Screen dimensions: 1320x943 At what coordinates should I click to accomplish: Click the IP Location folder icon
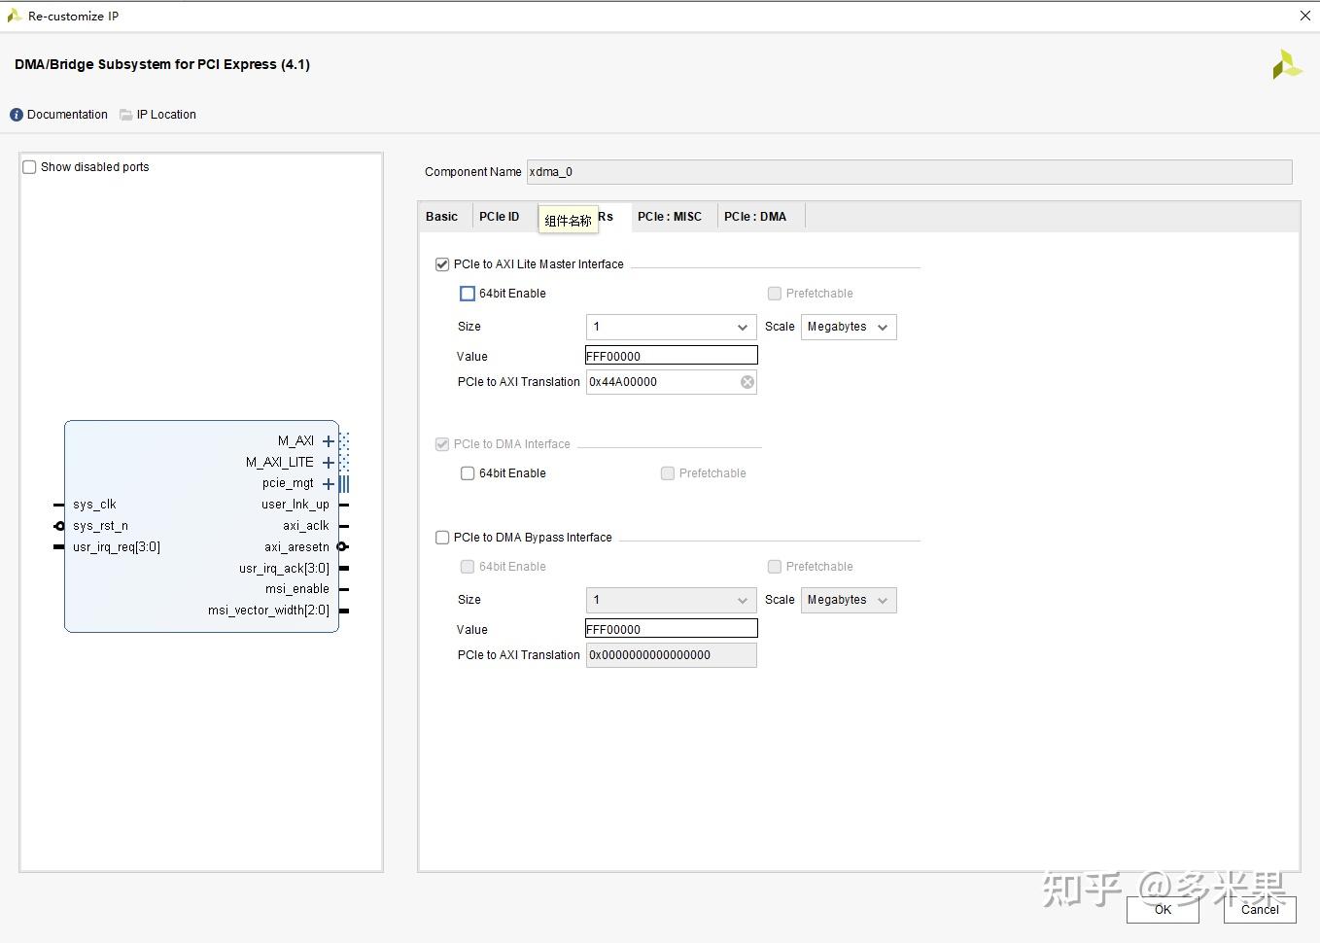coord(125,114)
